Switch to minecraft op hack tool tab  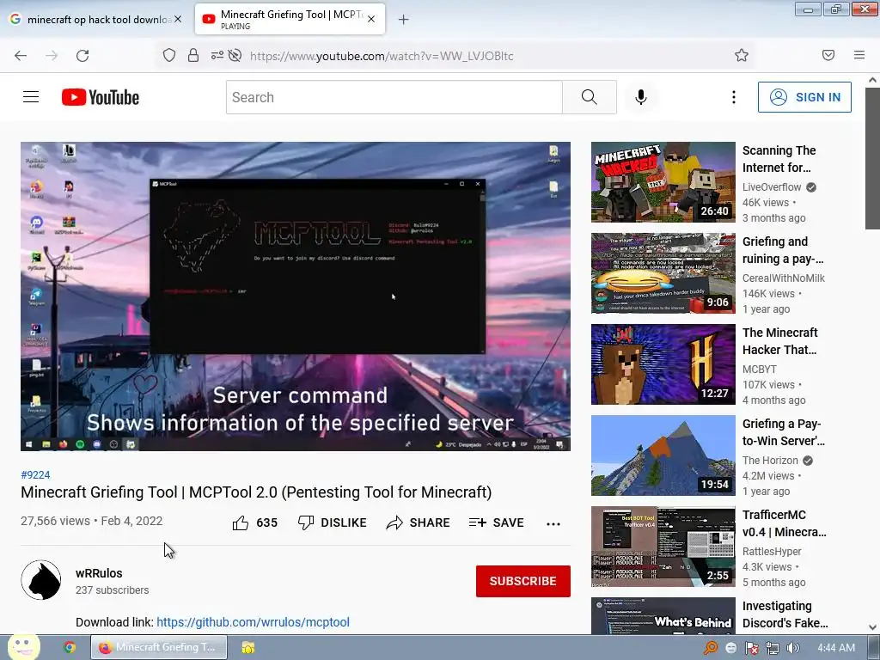pyautogui.click(x=96, y=19)
